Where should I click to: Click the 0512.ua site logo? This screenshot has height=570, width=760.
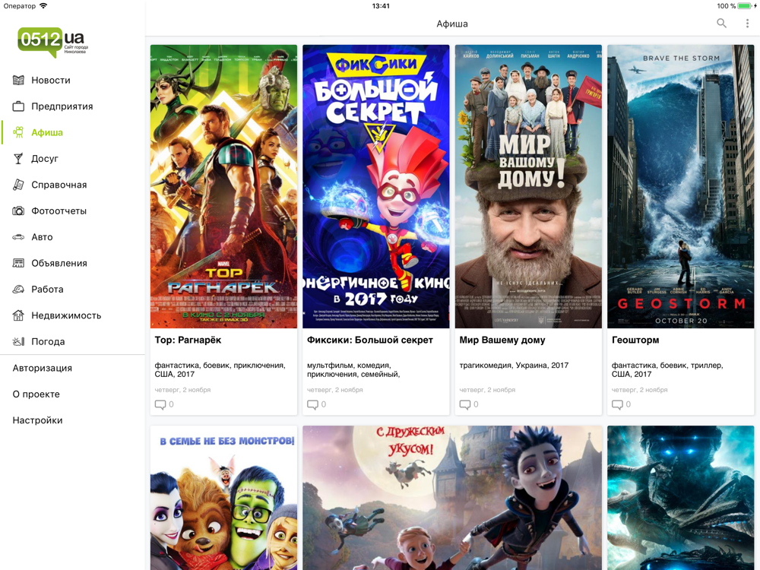click(x=53, y=42)
